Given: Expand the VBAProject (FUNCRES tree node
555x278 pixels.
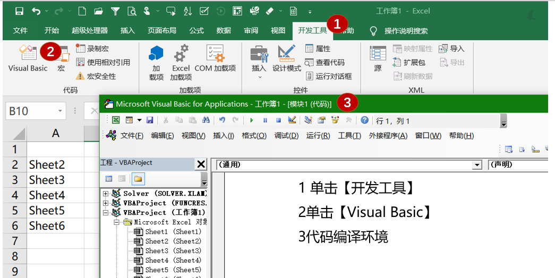Looking at the screenshot, I should (106, 203).
